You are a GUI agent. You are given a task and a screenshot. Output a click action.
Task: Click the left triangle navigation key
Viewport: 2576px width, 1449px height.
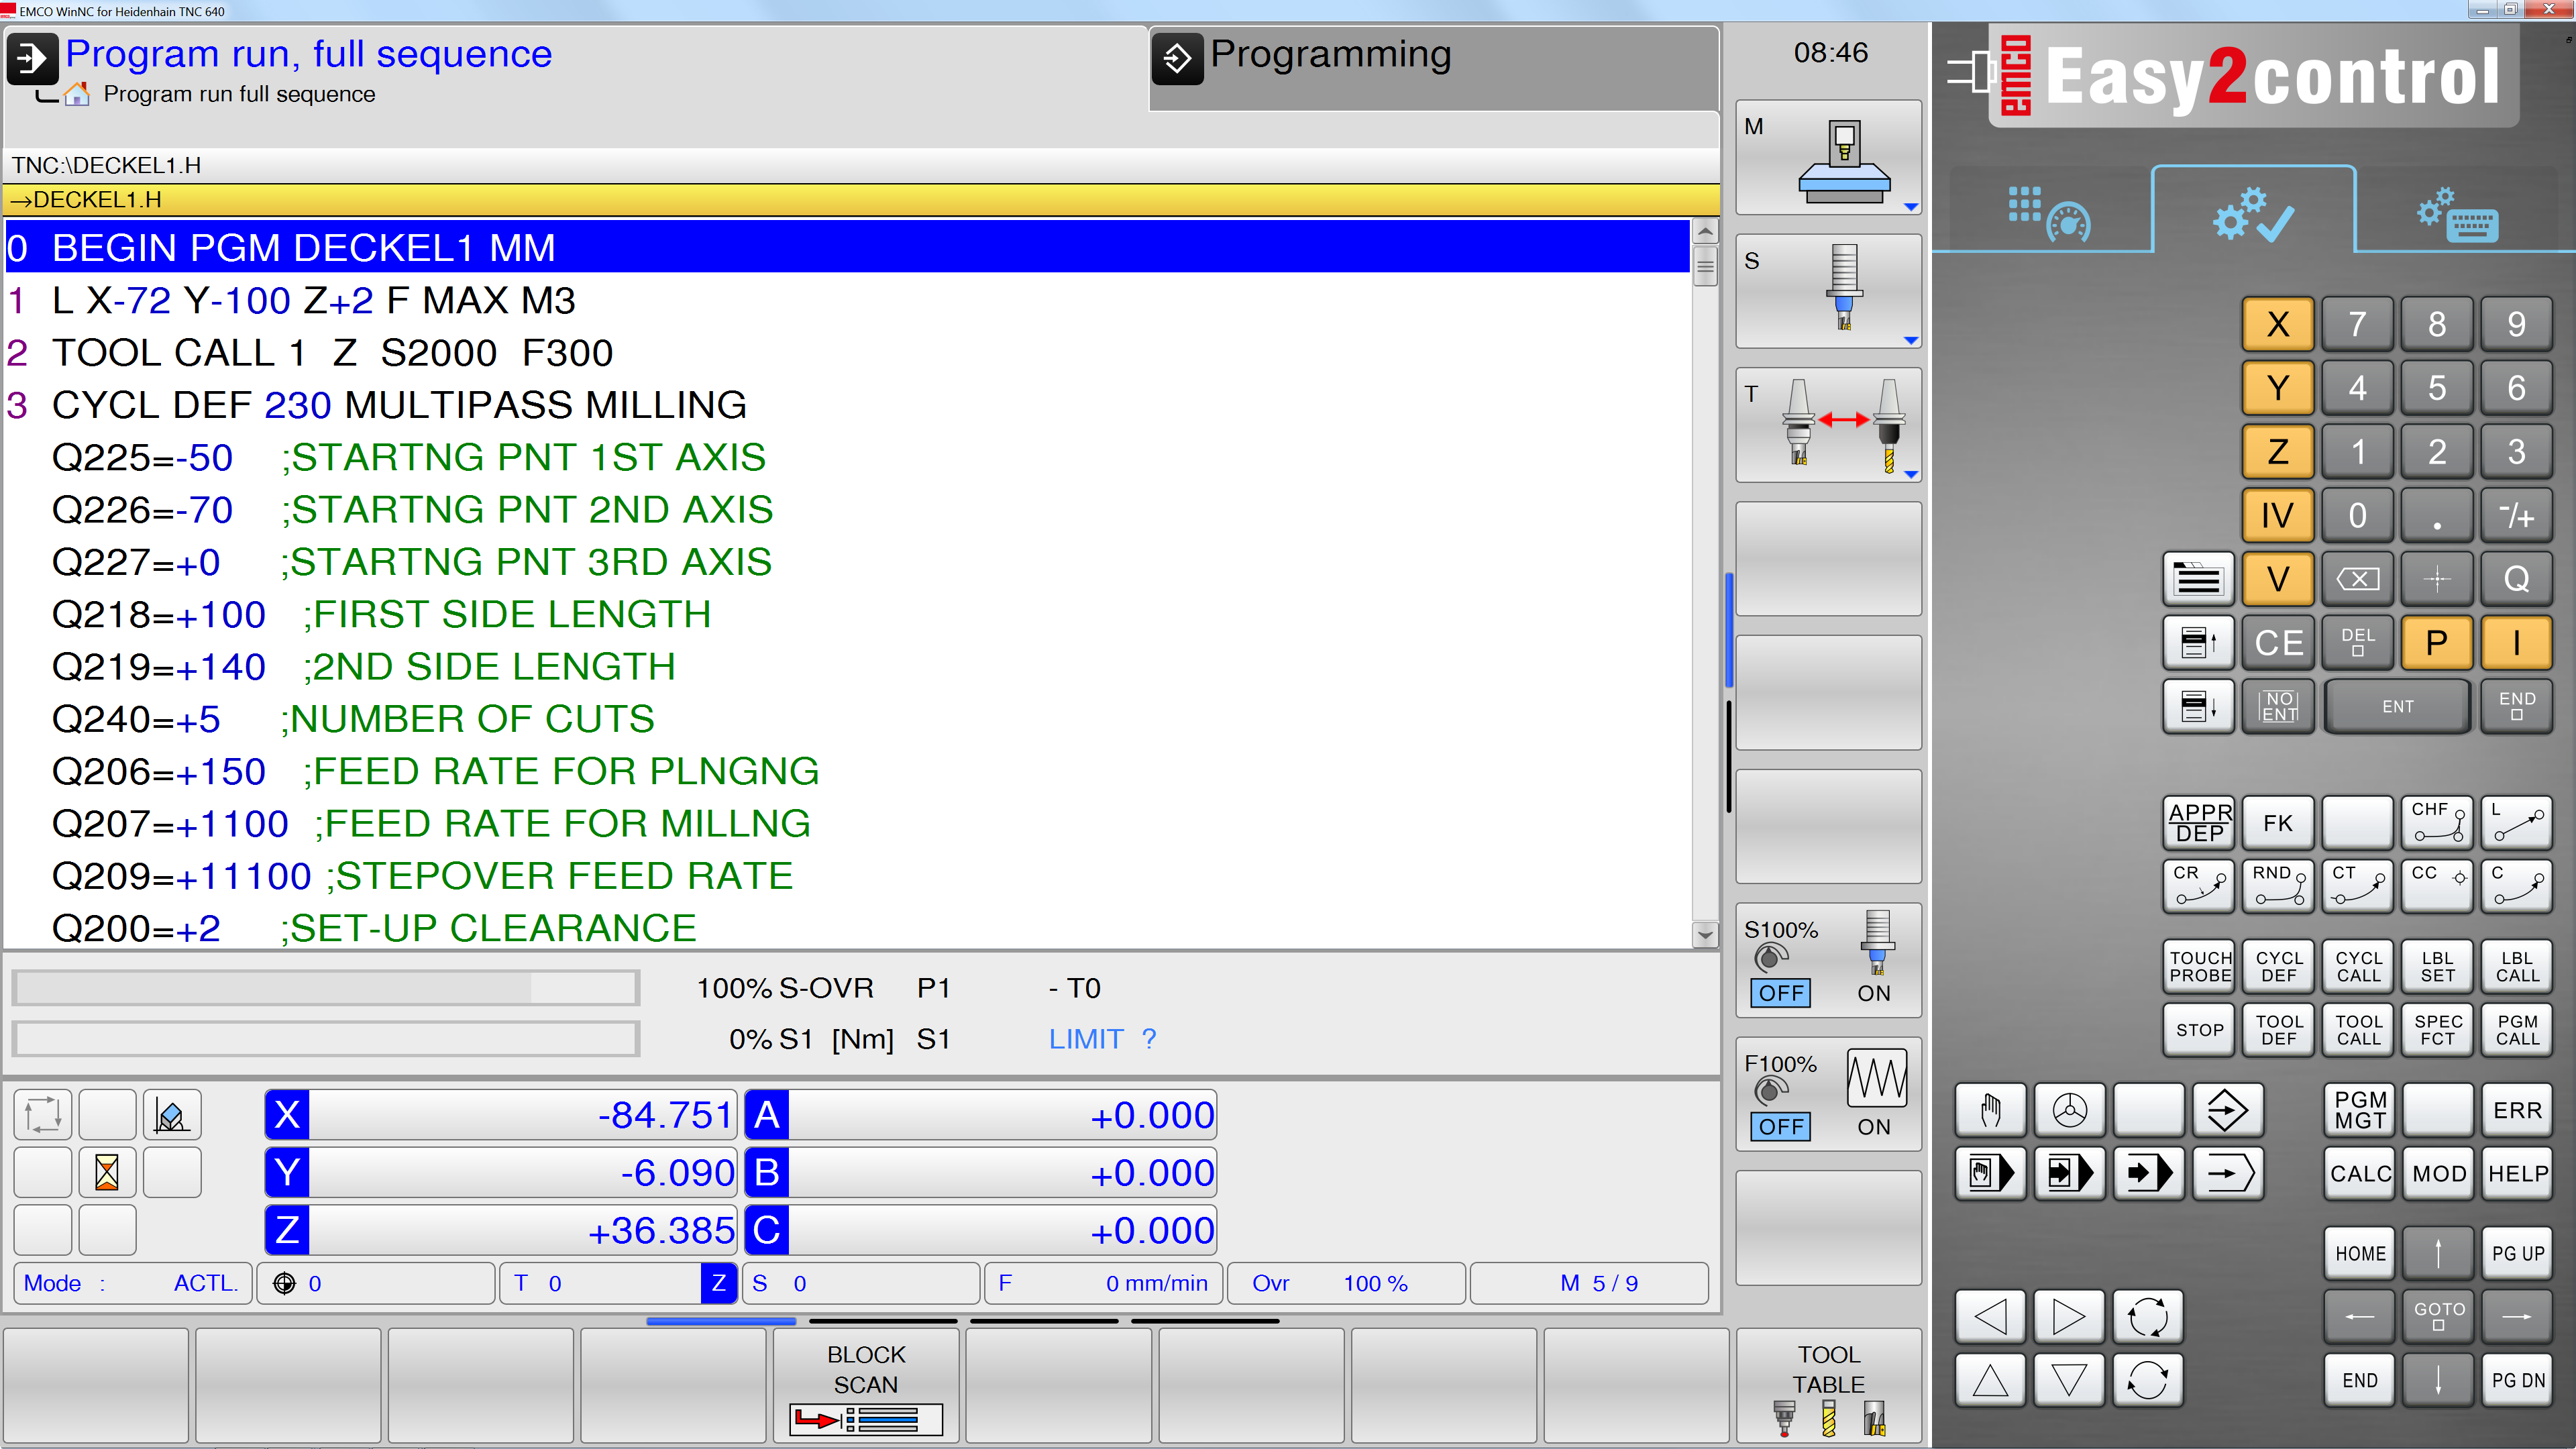1990,1317
